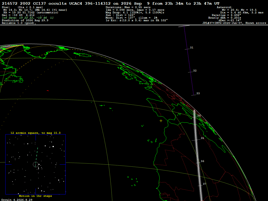Click the title text 216572 2002 CC137
This screenshot has width=268, height=201.
pyautogui.click(x=24, y=3)
